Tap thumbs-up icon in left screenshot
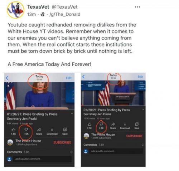Image resolution: width=179 pixels, height=171 pixels. coord(13,130)
